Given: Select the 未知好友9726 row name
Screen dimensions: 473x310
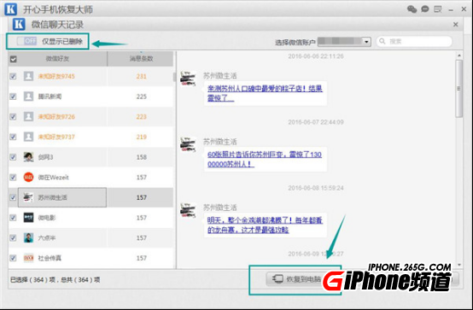Looking at the screenshot, I should [56, 117].
